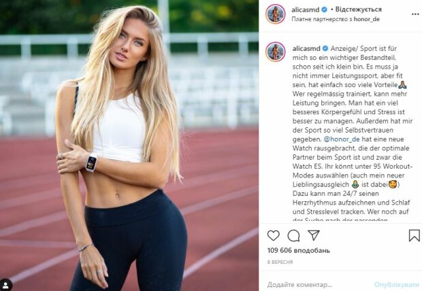Click the verified badge beside the caption username

tap(325, 48)
